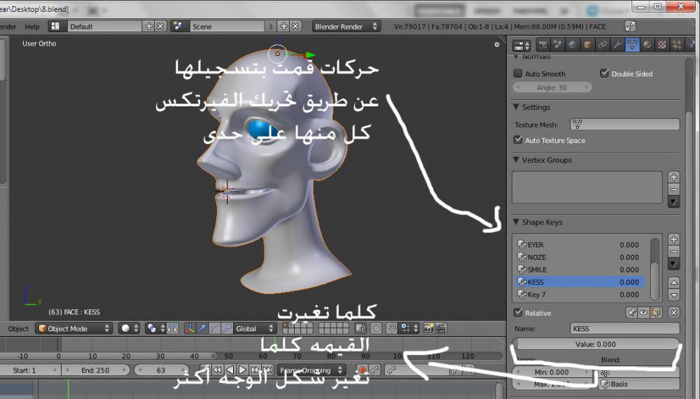Open Texture properties checker icon
This screenshot has height=399, width=700.
[662, 45]
